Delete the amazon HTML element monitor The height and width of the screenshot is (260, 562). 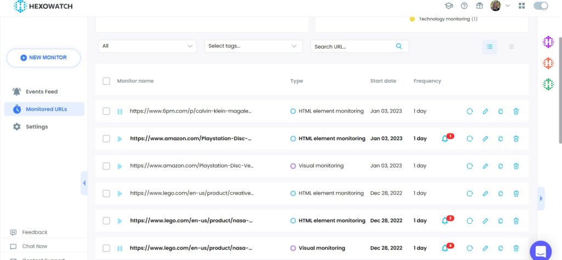(x=516, y=139)
